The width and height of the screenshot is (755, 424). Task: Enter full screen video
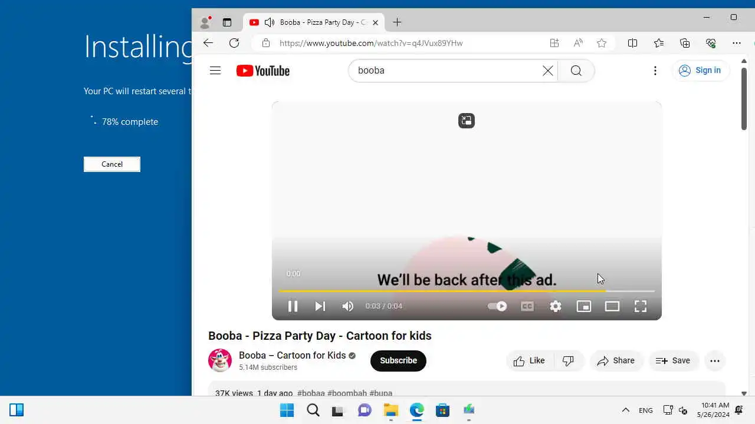641,306
